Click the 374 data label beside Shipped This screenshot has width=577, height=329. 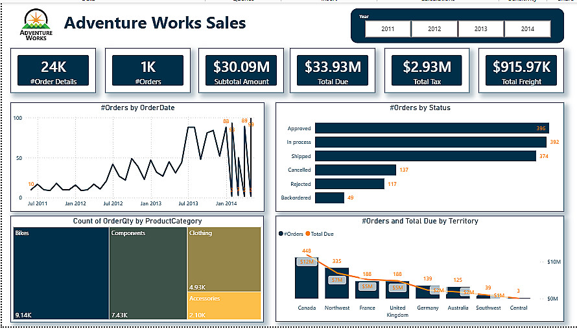[543, 156]
